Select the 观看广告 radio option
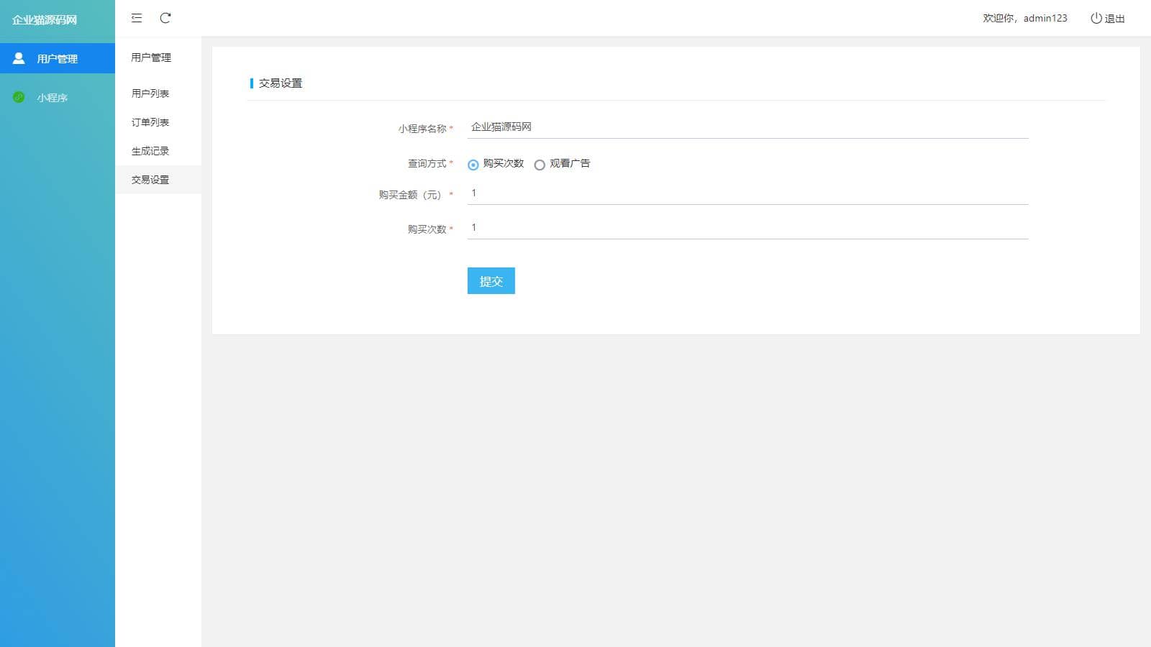This screenshot has width=1151, height=647. tap(540, 165)
